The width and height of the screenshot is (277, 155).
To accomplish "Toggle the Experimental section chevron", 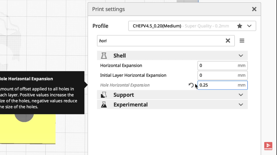I will click(x=241, y=105).
